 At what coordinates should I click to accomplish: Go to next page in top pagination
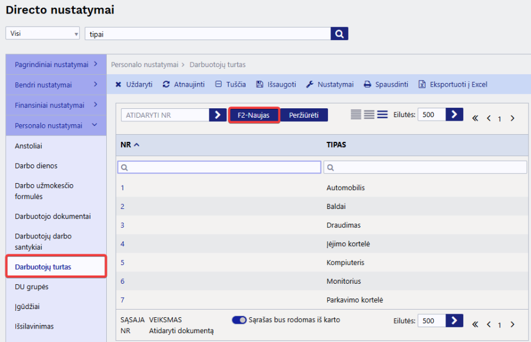tap(512, 118)
